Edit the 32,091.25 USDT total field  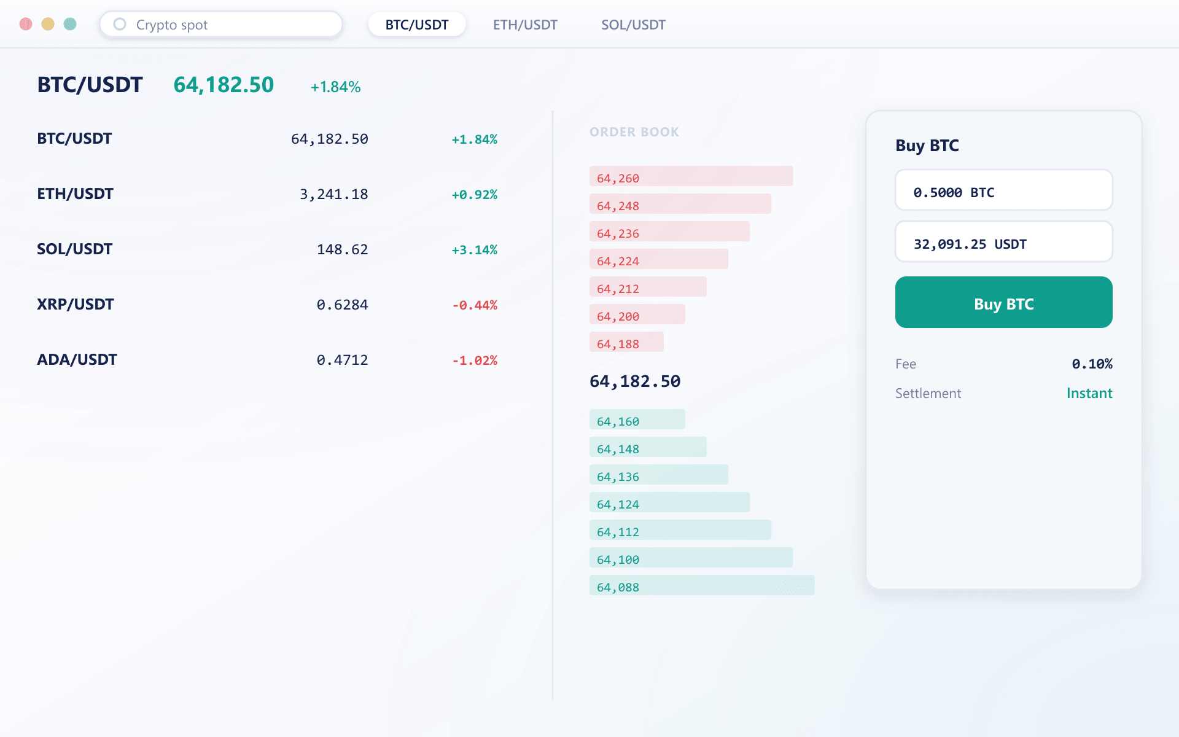[1003, 242]
